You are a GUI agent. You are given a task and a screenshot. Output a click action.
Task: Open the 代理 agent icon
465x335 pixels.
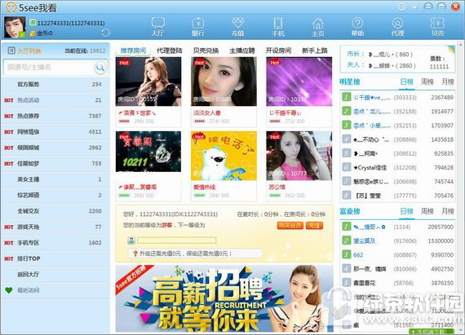tap(397, 27)
